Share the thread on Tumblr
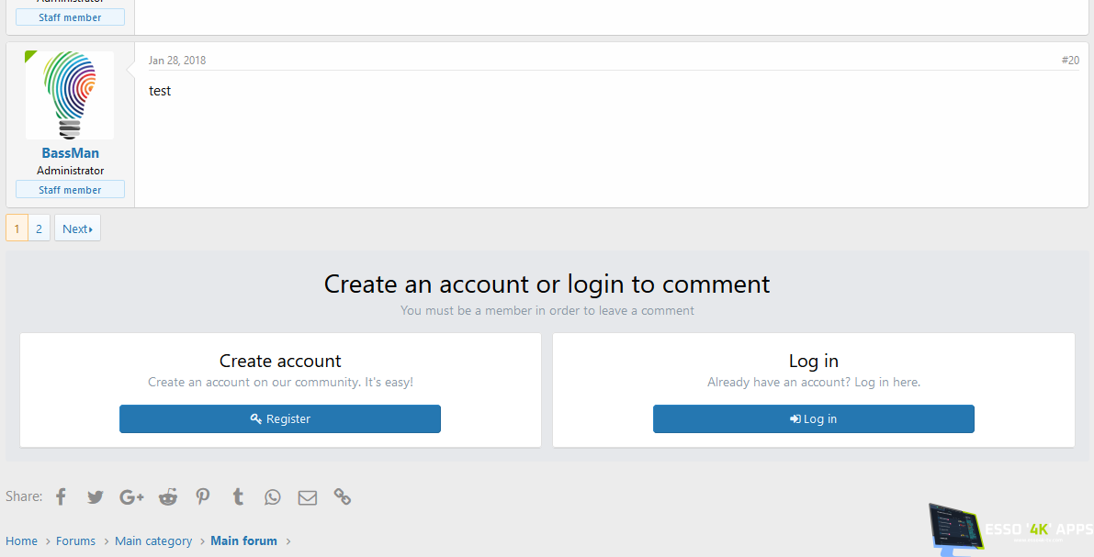Screen dimensions: 1094x557 [237, 496]
